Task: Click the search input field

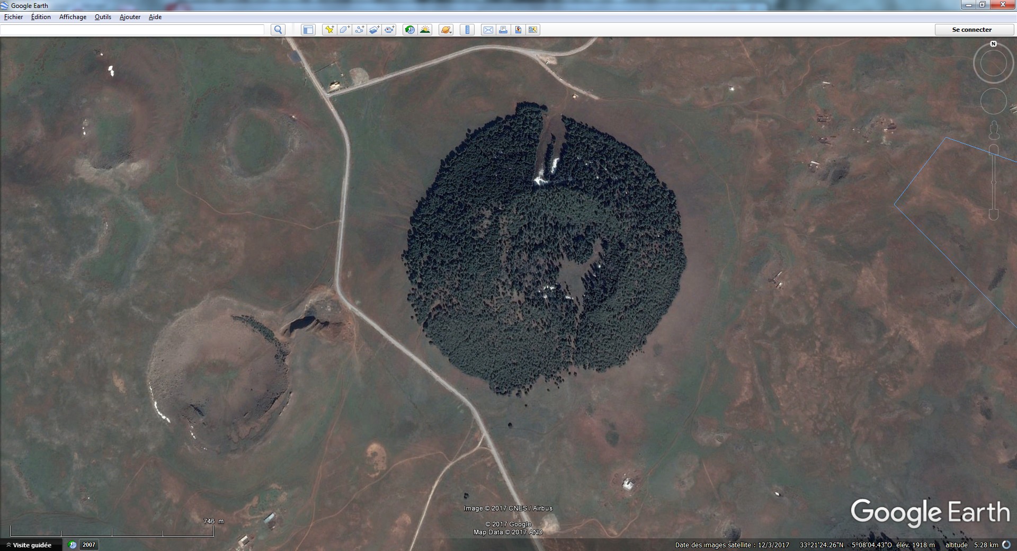Action: pyautogui.click(x=132, y=30)
